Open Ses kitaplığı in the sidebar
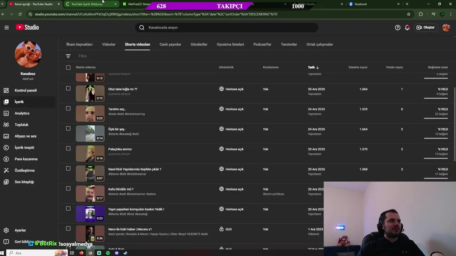The image size is (456, 256). point(28,182)
